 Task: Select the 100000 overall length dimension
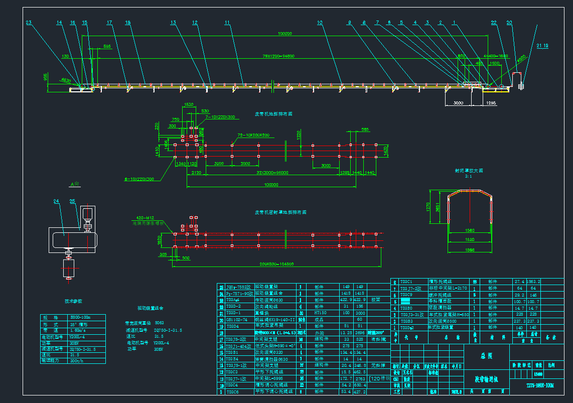[x=285, y=34]
